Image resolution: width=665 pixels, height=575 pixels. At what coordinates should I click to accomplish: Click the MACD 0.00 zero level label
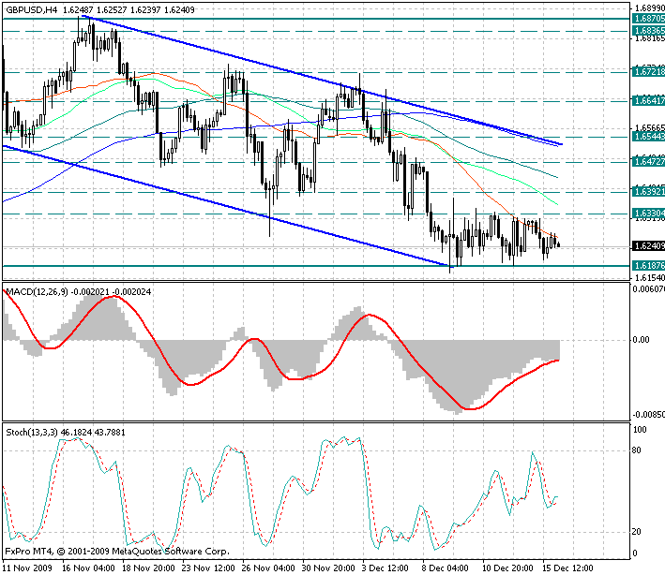[x=641, y=340]
